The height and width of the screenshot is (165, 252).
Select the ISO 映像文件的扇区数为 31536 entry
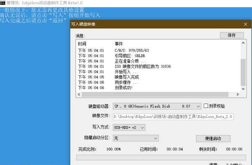click(143, 67)
